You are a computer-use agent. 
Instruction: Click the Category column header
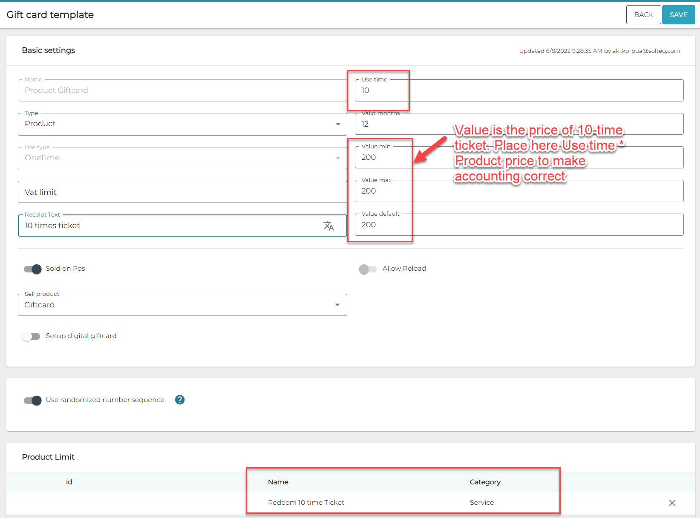(x=485, y=482)
